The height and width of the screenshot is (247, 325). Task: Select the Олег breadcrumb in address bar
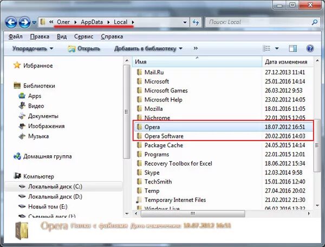(x=63, y=22)
